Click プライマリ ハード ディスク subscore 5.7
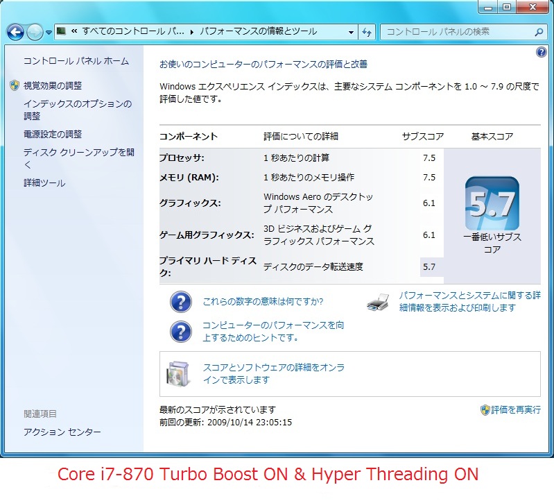Screen dimensions: 554x501 point(429,267)
